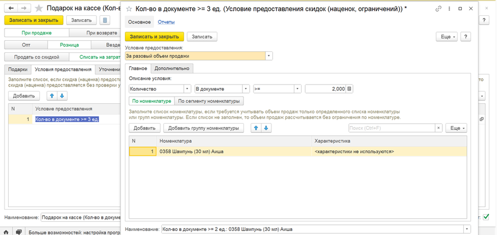The height and width of the screenshot is (235, 497).
Task: Select По номенклатуре mode
Action: 151,101
